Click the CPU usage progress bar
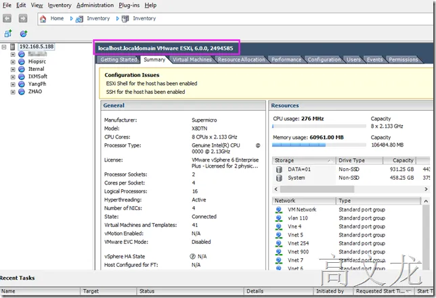The image size is (436, 298). click(x=320, y=126)
